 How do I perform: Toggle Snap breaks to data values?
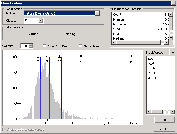[x=4, y=130]
